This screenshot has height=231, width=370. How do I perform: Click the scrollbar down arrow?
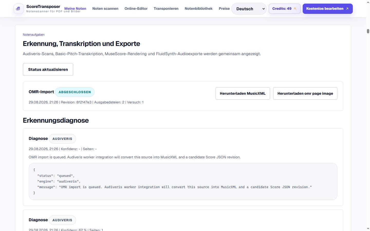[368, 229]
